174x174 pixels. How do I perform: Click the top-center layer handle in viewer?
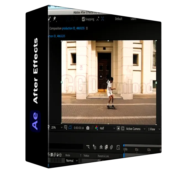108,41
